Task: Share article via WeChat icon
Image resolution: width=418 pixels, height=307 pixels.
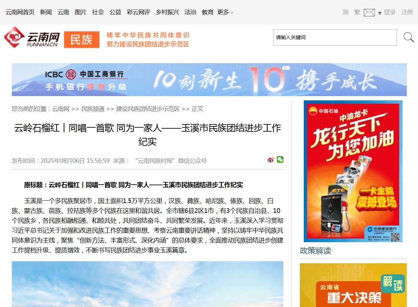Action: tap(280, 160)
